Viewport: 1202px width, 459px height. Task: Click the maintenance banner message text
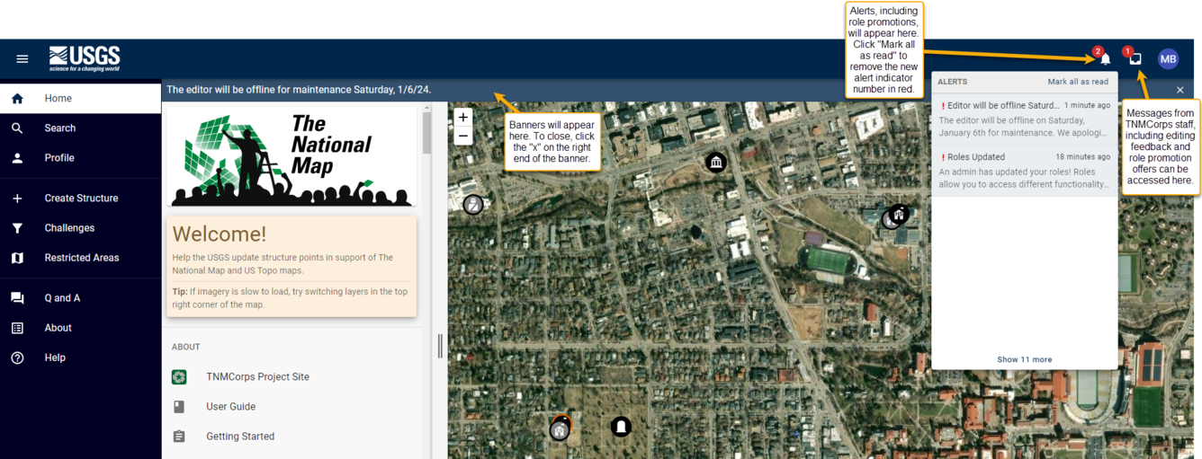click(x=300, y=90)
